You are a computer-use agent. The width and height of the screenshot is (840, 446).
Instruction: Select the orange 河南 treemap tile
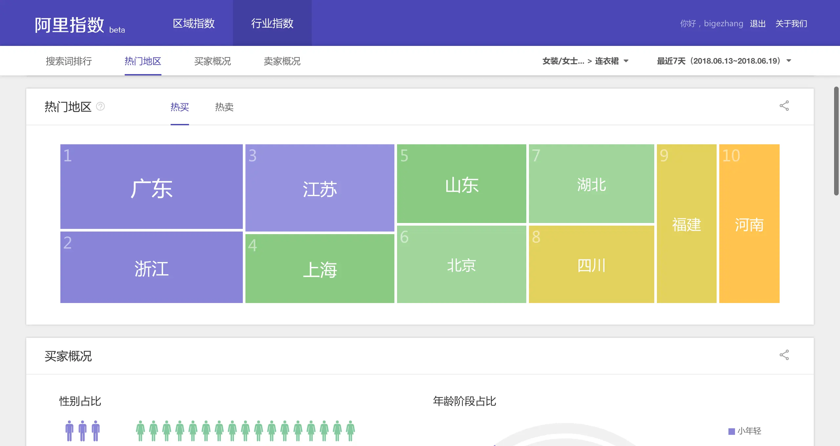(749, 224)
